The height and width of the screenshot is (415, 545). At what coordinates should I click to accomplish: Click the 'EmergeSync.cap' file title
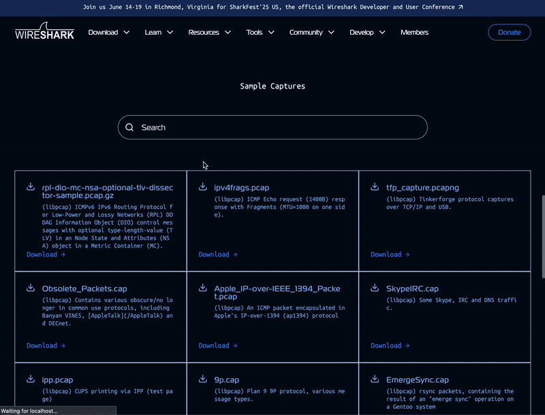click(x=418, y=380)
